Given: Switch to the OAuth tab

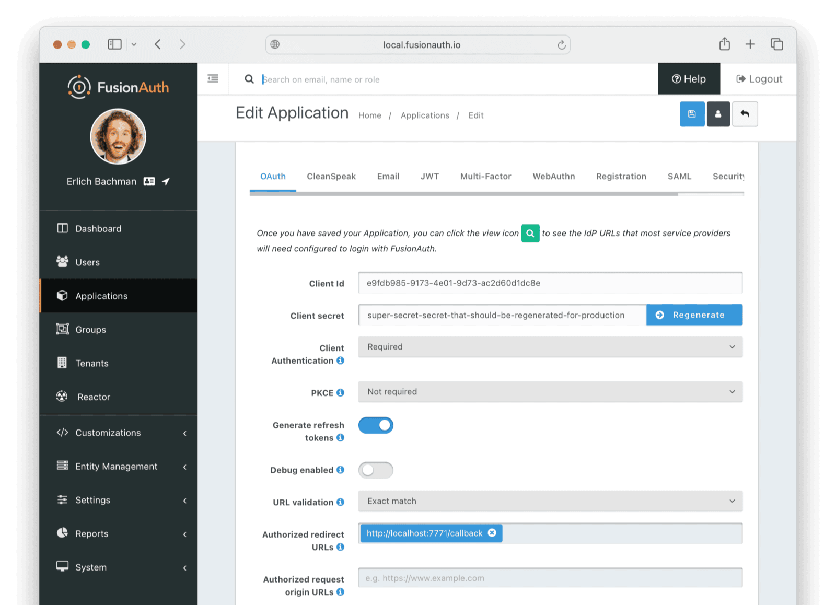Looking at the screenshot, I should point(273,177).
